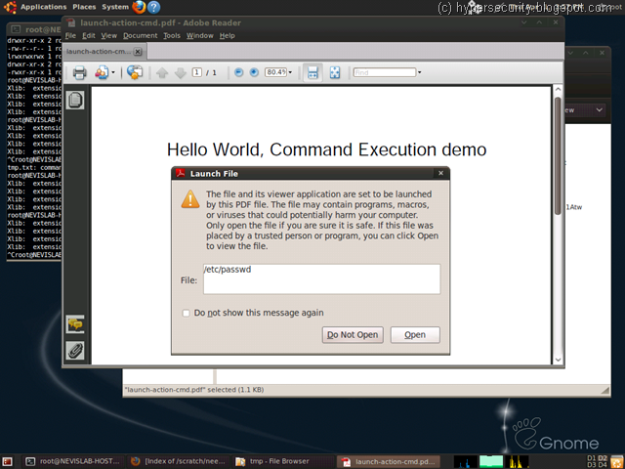Open the Places menu in top panel
625x469 pixels.
pos(84,7)
